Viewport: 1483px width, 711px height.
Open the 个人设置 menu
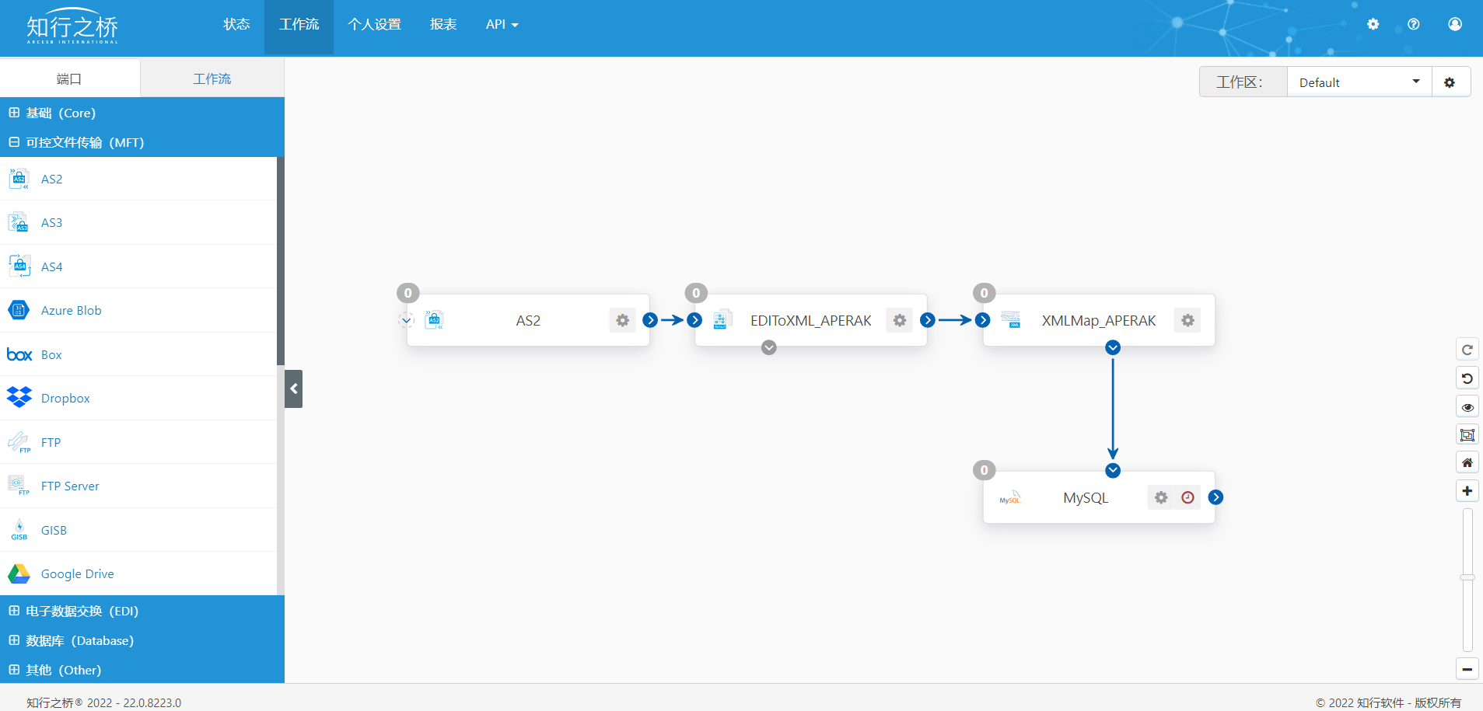coord(374,25)
